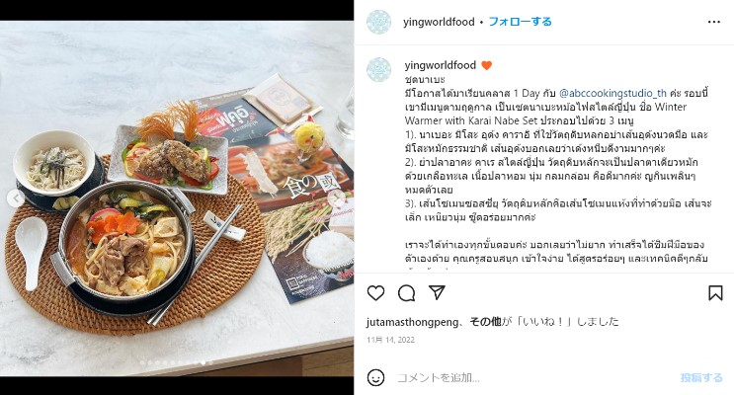
Task: Go to next photo with right arrow
Action: [337, 198]
